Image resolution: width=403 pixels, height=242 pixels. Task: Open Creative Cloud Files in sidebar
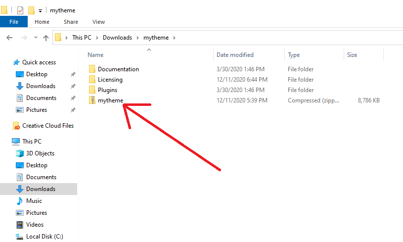(47, 126)
